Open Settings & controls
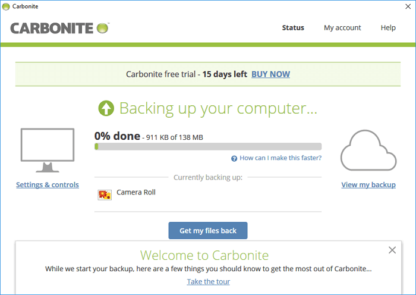416x295 pixels. point(48,185)
